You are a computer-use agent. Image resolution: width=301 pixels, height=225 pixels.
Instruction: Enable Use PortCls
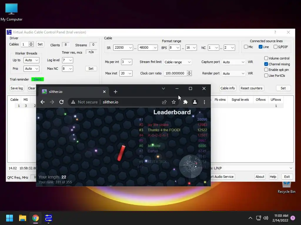[266, 75]
